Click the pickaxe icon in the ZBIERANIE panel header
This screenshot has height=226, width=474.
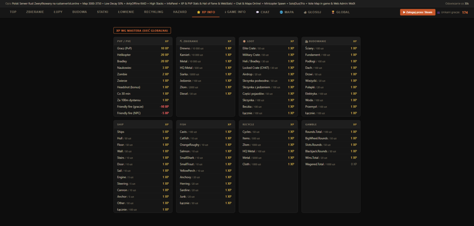click(181, 41)
